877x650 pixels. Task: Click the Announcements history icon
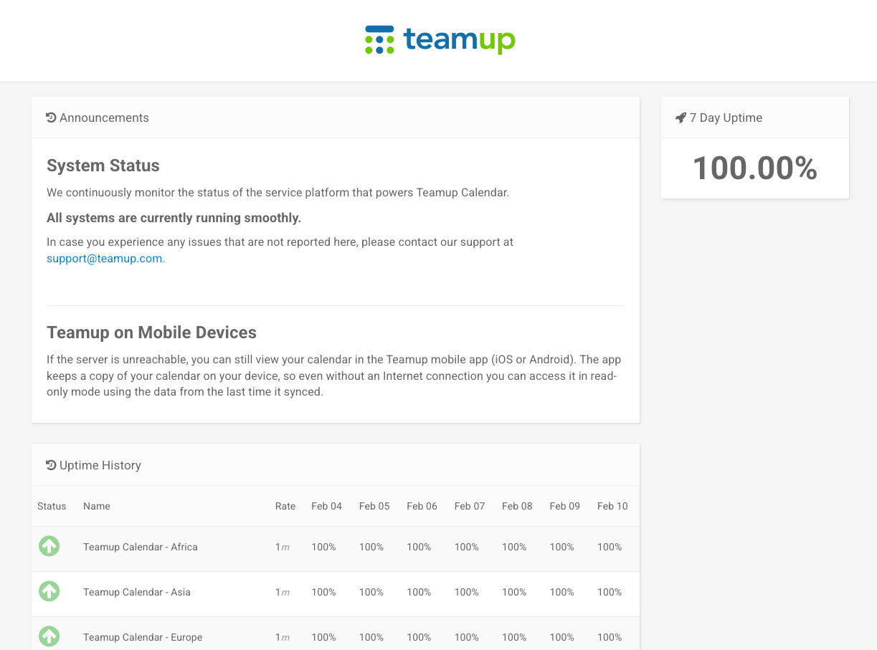[51, 118]
